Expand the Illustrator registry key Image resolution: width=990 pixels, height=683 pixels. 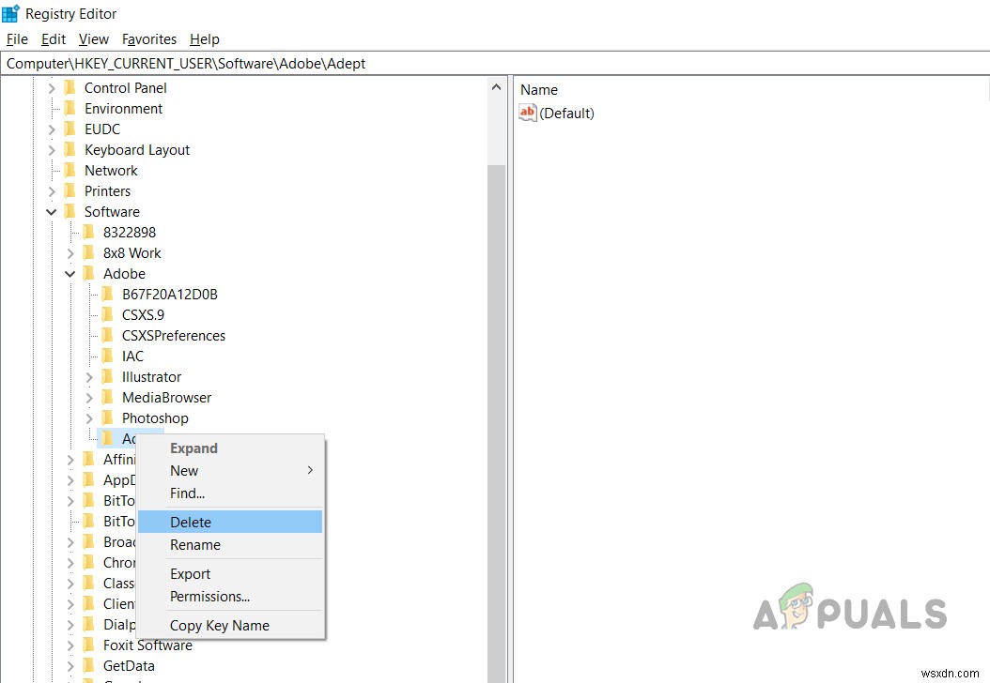click(88, 376)
